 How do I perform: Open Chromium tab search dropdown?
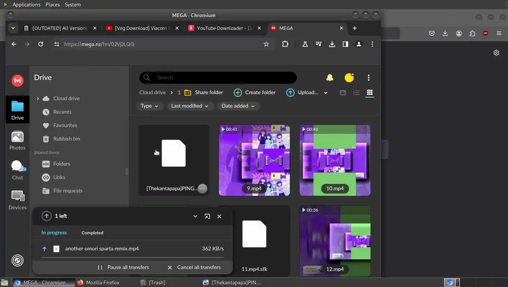tap(13, 28)
